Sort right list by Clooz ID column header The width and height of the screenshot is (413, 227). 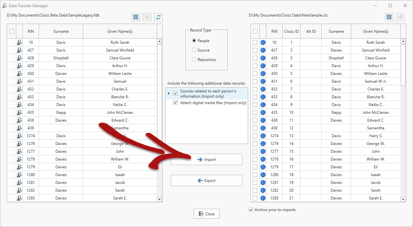click(x=291, y=31)
